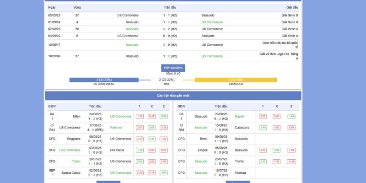The width and height of the screenshot is (366, 183).
Task: Select the 05/05/25 Cremonese vs Sassuolo row
Action: pyautogui.click(x=173, y=15)
